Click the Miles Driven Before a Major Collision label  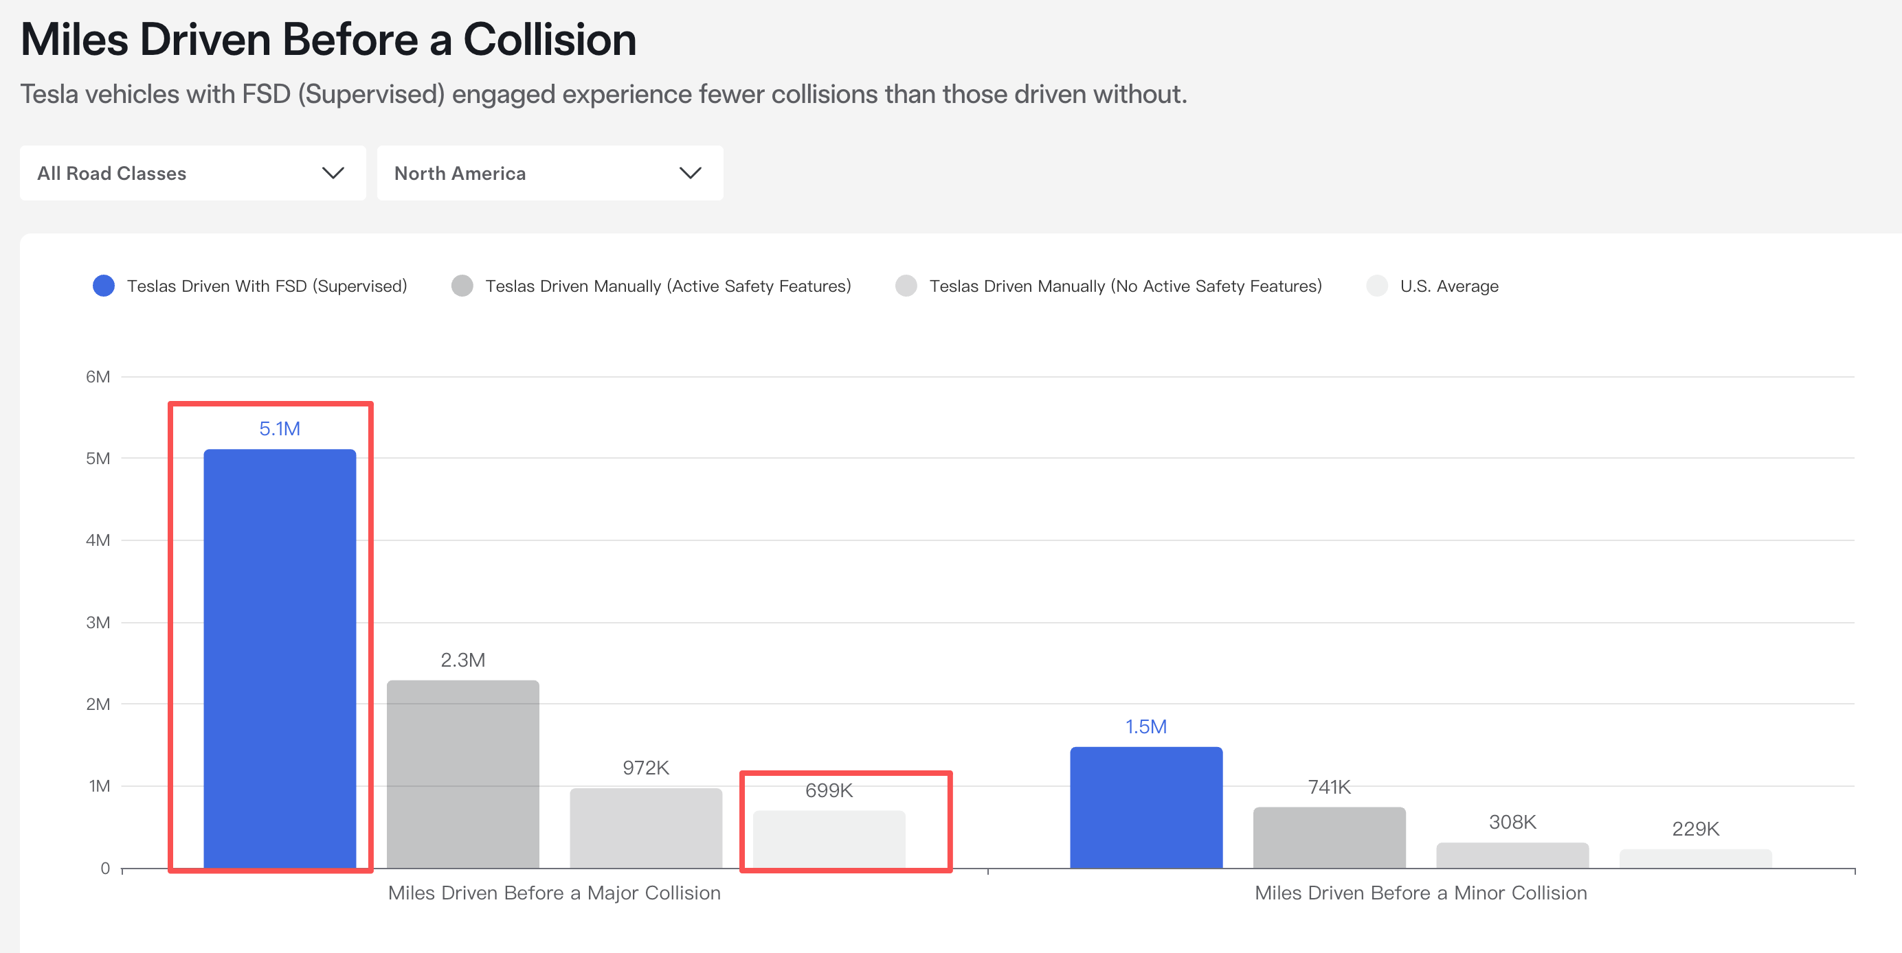pyautogui.click(x=554, y=893)
